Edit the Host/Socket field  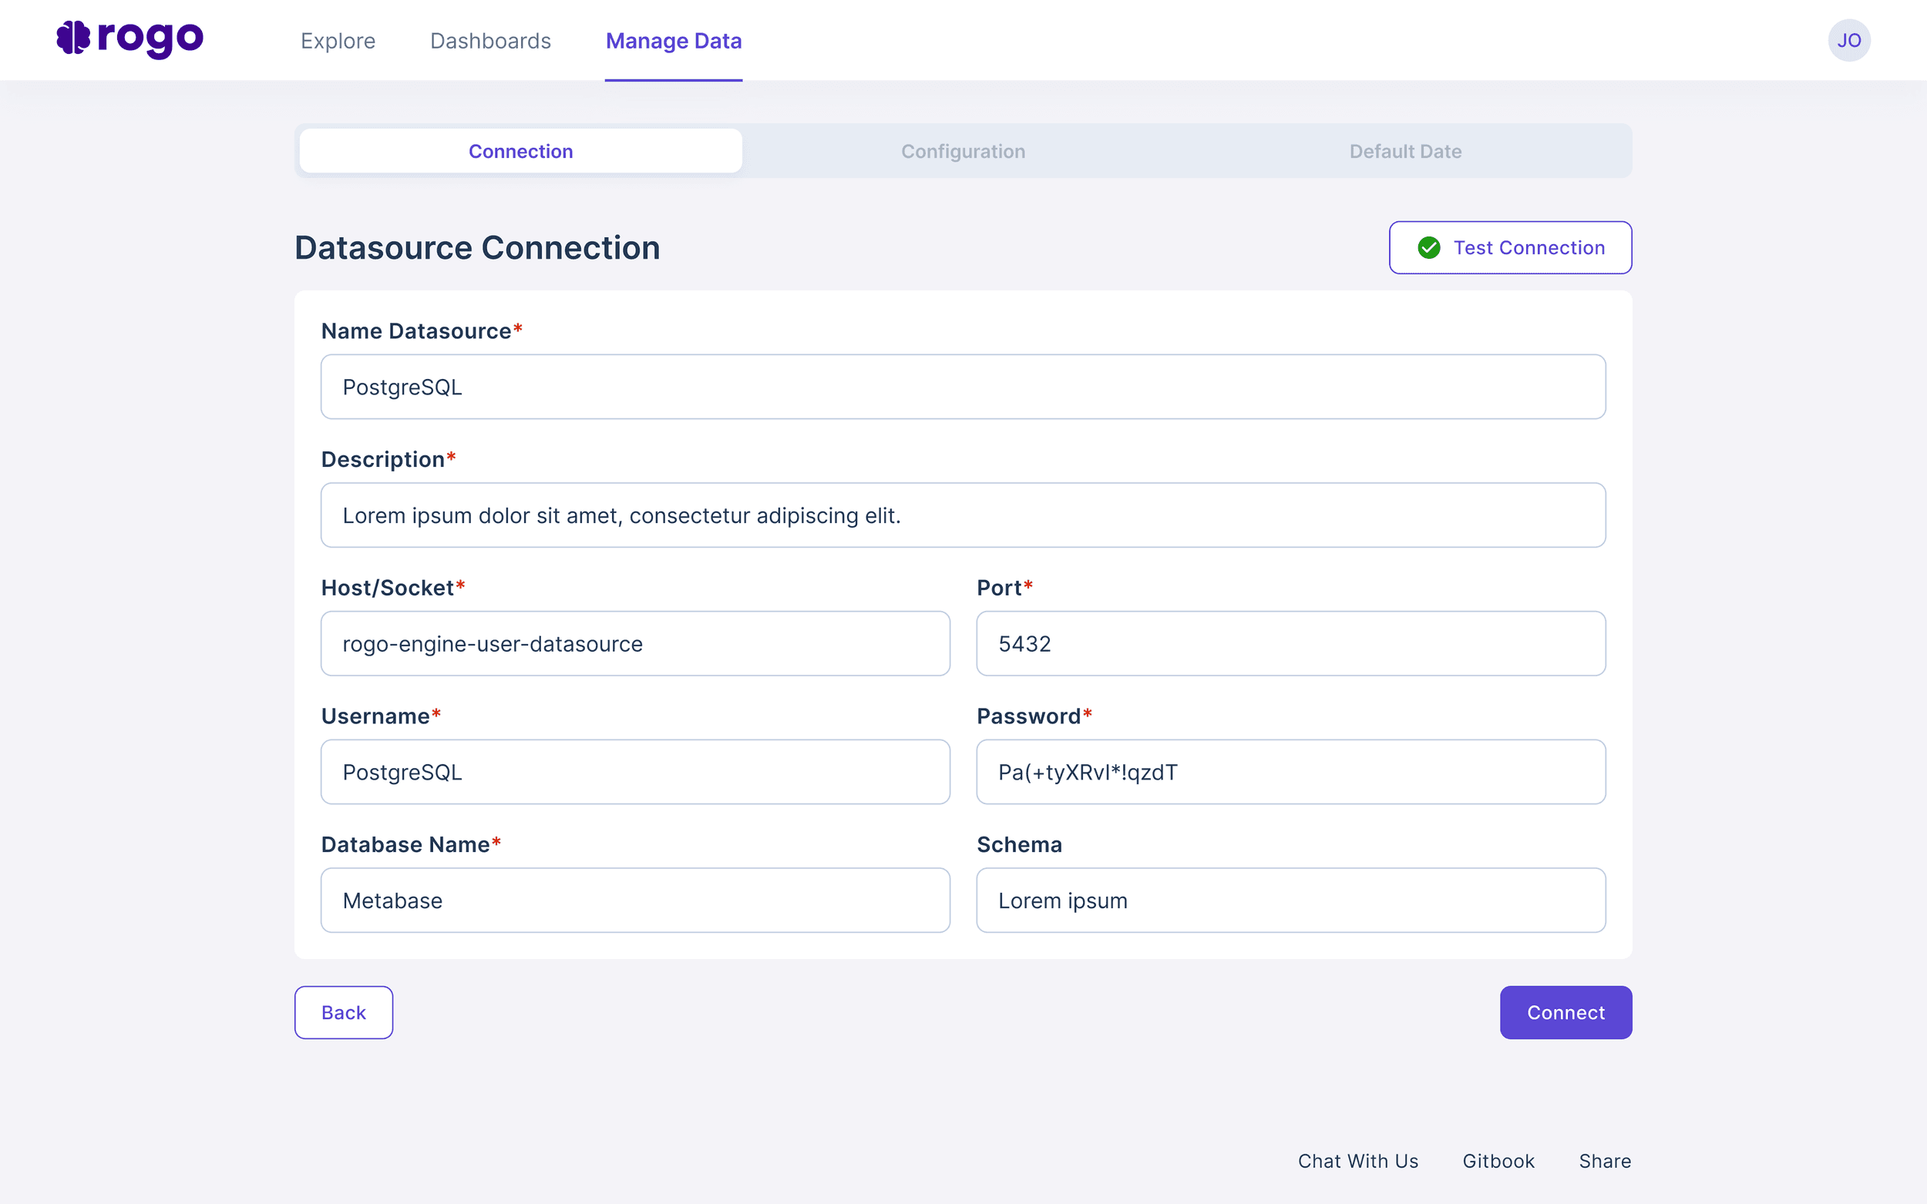tap(635, 643)
